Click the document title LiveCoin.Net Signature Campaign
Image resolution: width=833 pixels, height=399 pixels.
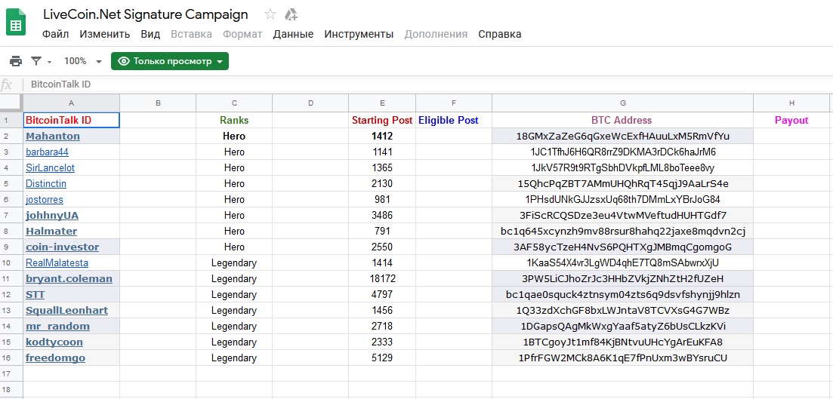click(146, 14)
